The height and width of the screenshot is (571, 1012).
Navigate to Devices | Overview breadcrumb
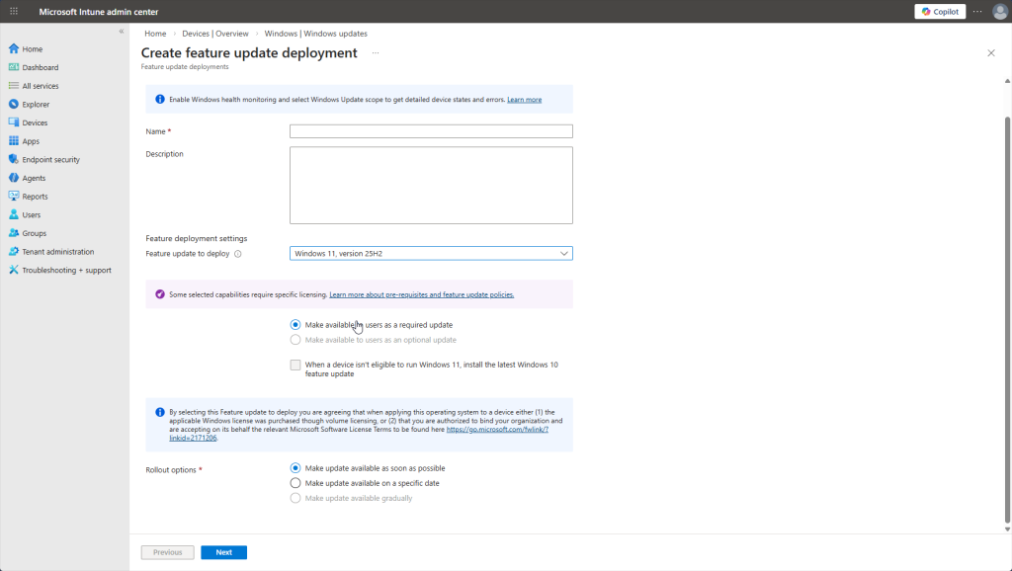[214, 34]
